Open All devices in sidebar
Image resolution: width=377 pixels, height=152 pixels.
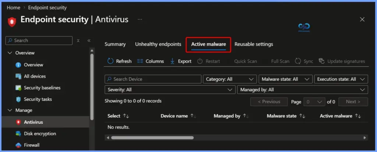pos(35,76)
